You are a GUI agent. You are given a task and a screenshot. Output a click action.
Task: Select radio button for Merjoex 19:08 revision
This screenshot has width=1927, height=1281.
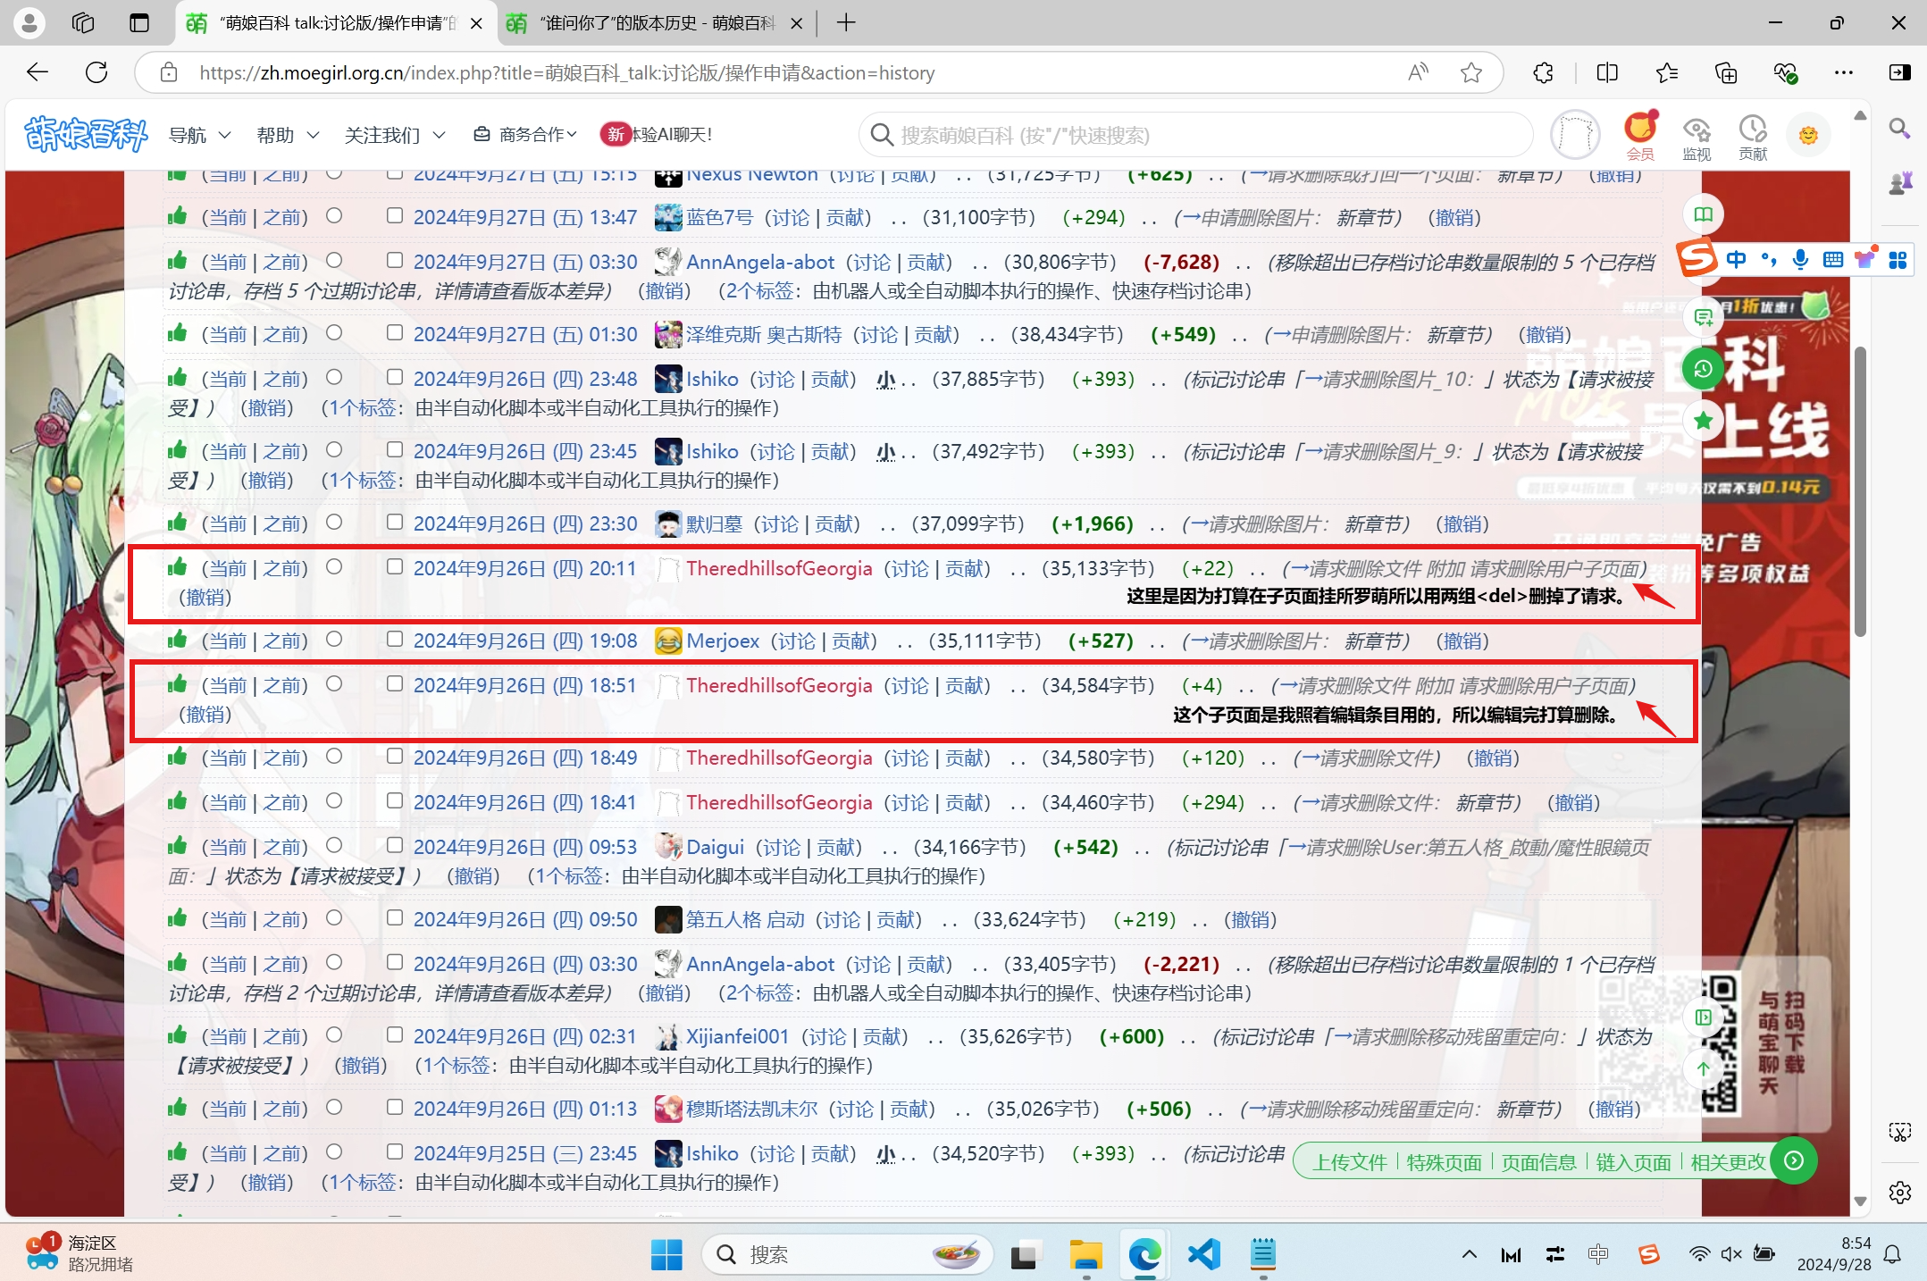(x=334, y=640)
